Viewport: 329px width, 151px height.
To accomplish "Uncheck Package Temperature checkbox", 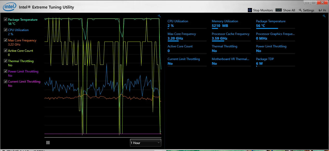I will point(5,19).
